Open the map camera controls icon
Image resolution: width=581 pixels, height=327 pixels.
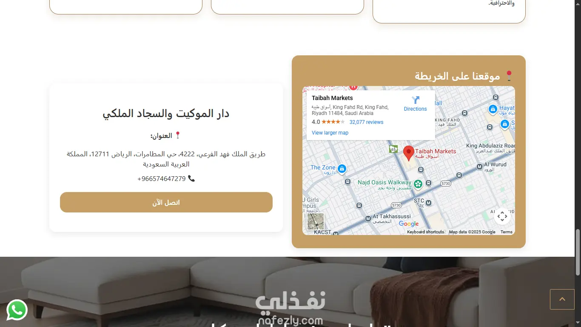pyautogui.click(x=502, y=216)
